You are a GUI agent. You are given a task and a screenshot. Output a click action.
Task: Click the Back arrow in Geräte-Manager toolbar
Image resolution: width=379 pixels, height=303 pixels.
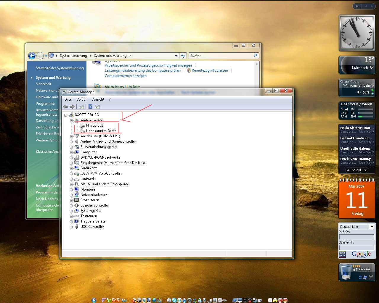tap(65, 107)
